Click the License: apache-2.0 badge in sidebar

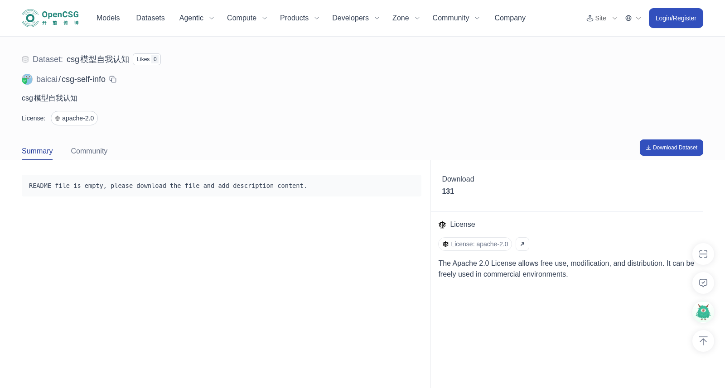coord(475,244)
